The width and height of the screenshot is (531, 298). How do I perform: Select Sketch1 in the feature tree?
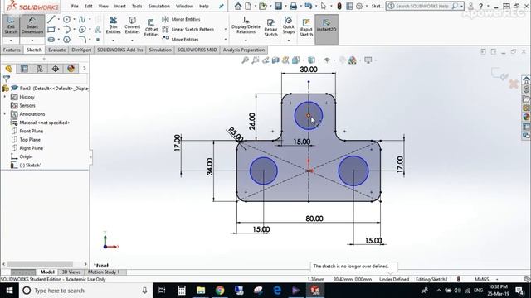tap(26, 166)
